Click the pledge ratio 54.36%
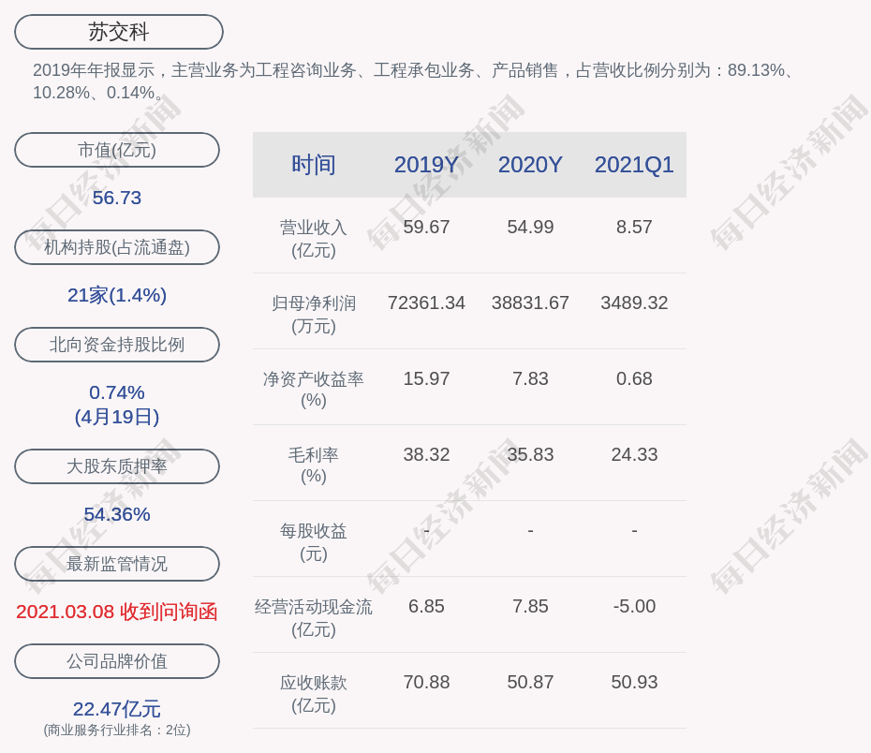 coord(117,514)
